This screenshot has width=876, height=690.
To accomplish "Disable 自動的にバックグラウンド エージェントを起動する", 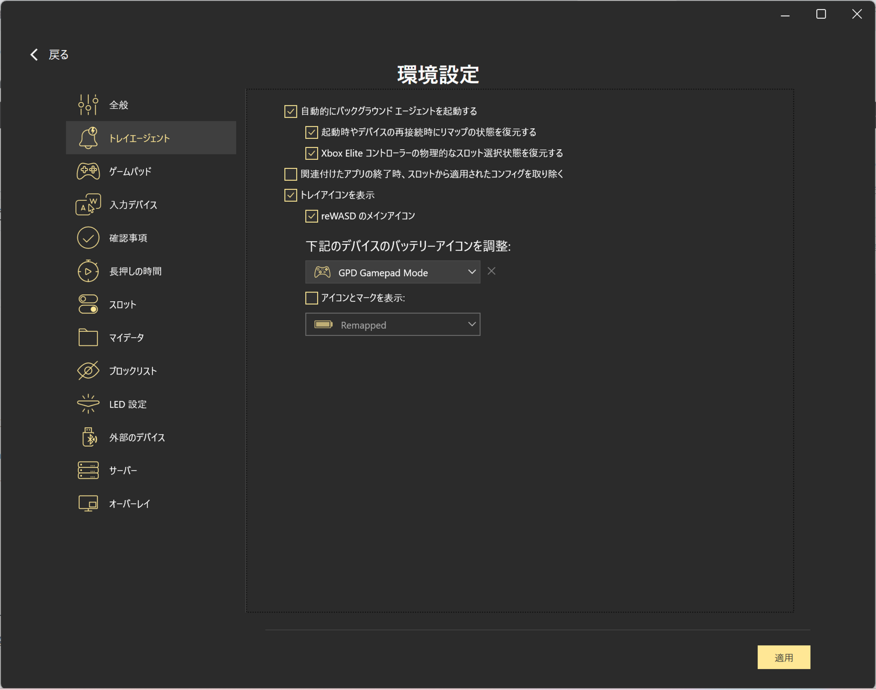I will coord(291,111).
